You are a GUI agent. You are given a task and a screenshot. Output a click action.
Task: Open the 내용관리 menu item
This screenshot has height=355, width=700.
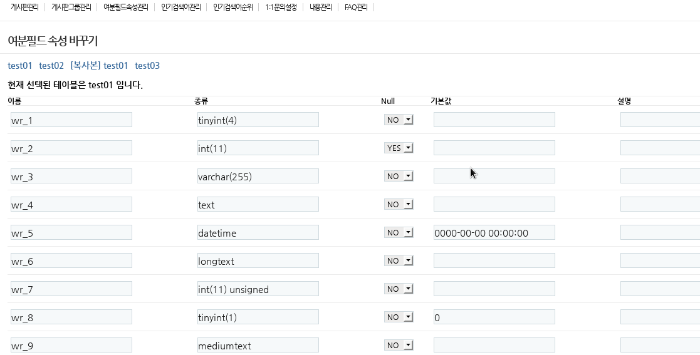(320, 8)
